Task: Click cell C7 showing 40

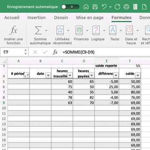Action: click(62, 92)
